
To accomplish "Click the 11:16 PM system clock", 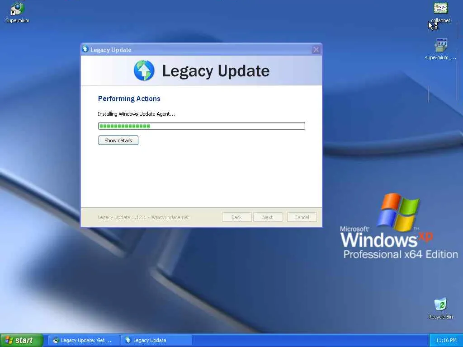I will tap(446, 340).
